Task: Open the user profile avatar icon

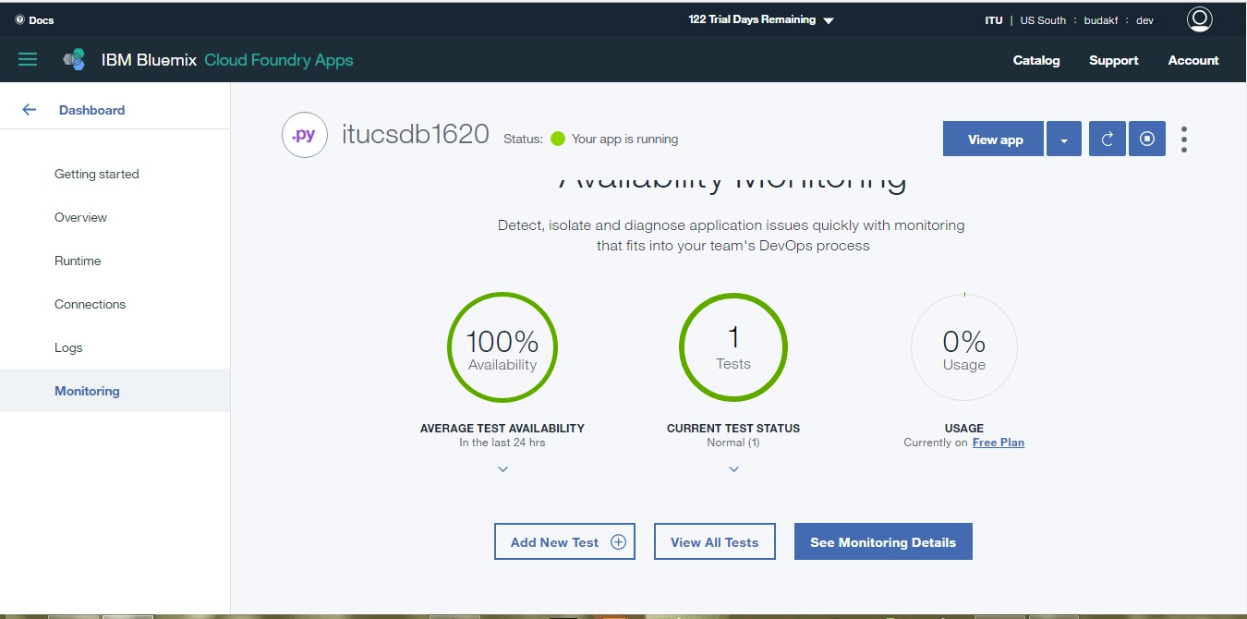Action: (x=1199, y=19)
